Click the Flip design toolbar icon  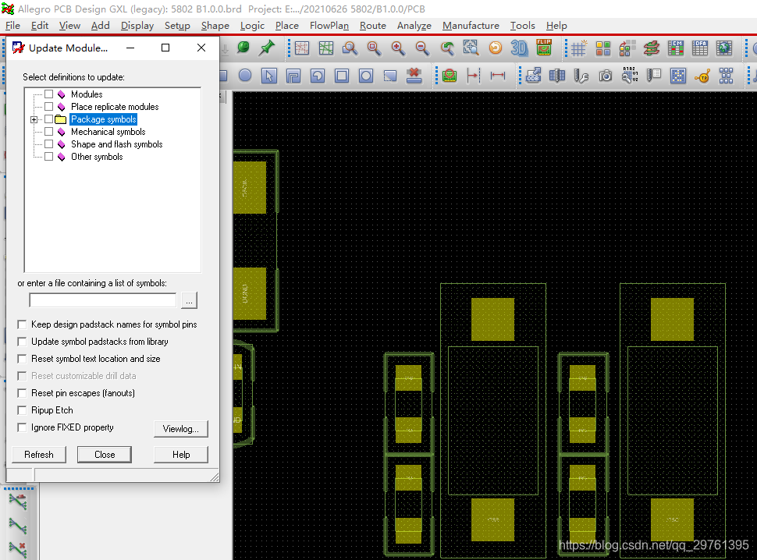coord(543,48)
